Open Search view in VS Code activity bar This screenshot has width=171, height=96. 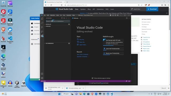click(x=42, y=23)
